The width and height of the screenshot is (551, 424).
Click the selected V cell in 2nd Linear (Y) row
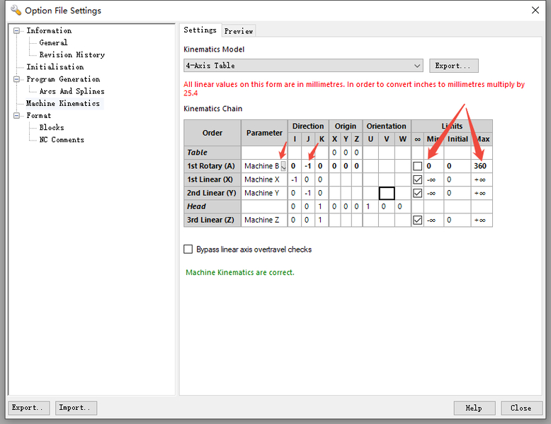pyautogui.click(x=387, y=193)
